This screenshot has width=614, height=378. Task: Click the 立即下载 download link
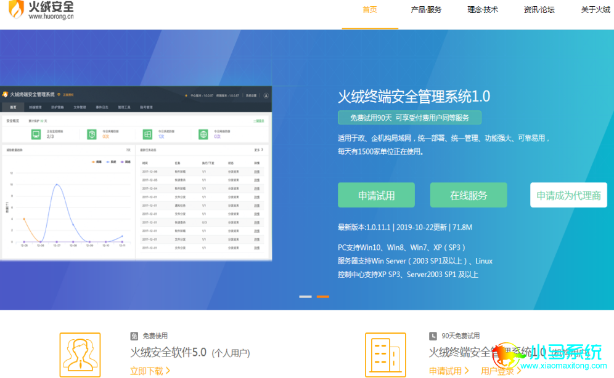pyautogui.click(x=150, y=371)
